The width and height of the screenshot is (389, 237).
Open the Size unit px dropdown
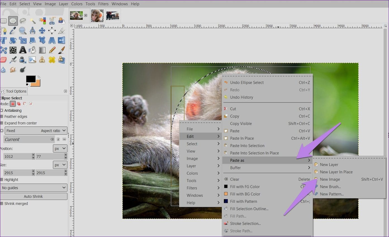[60, 165]
